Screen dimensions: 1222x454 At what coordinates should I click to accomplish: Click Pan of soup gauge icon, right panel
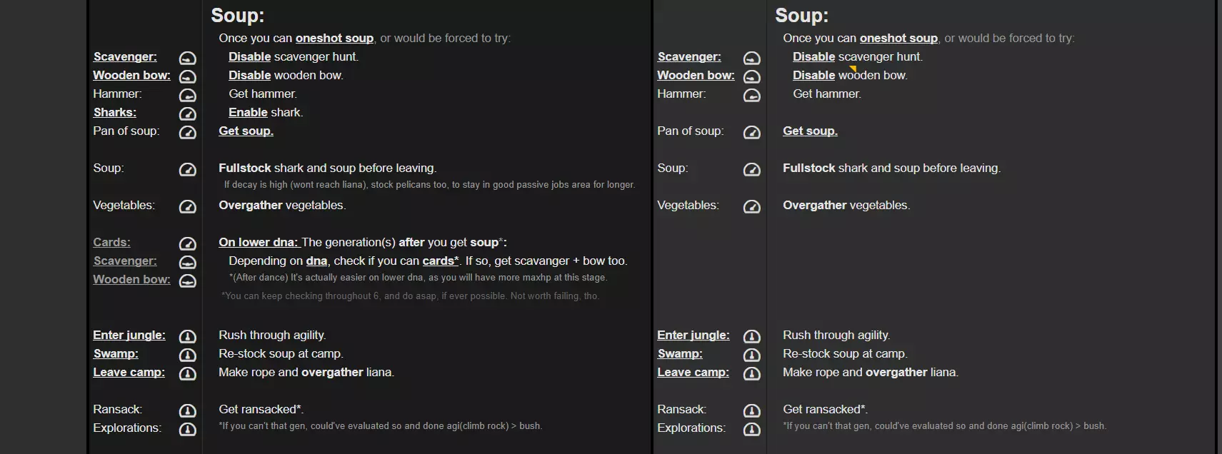[x=751, y=132]
